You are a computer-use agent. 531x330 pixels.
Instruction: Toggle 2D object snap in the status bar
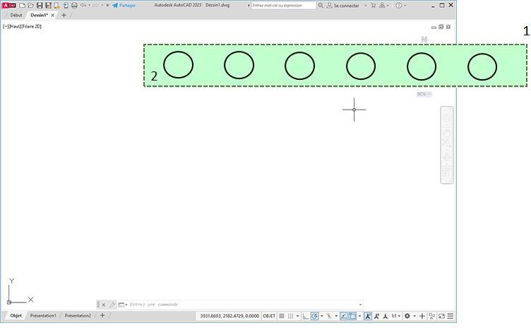pos(352,316)
